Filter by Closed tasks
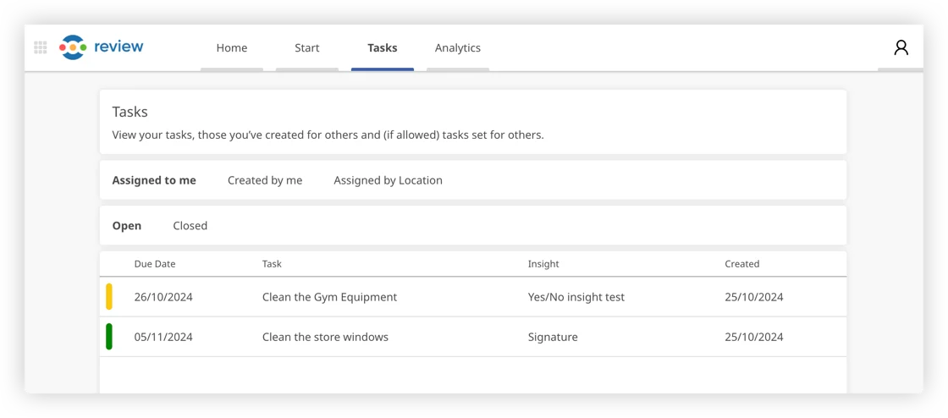This screenshot has height=418, width=948. pos(190,226)
